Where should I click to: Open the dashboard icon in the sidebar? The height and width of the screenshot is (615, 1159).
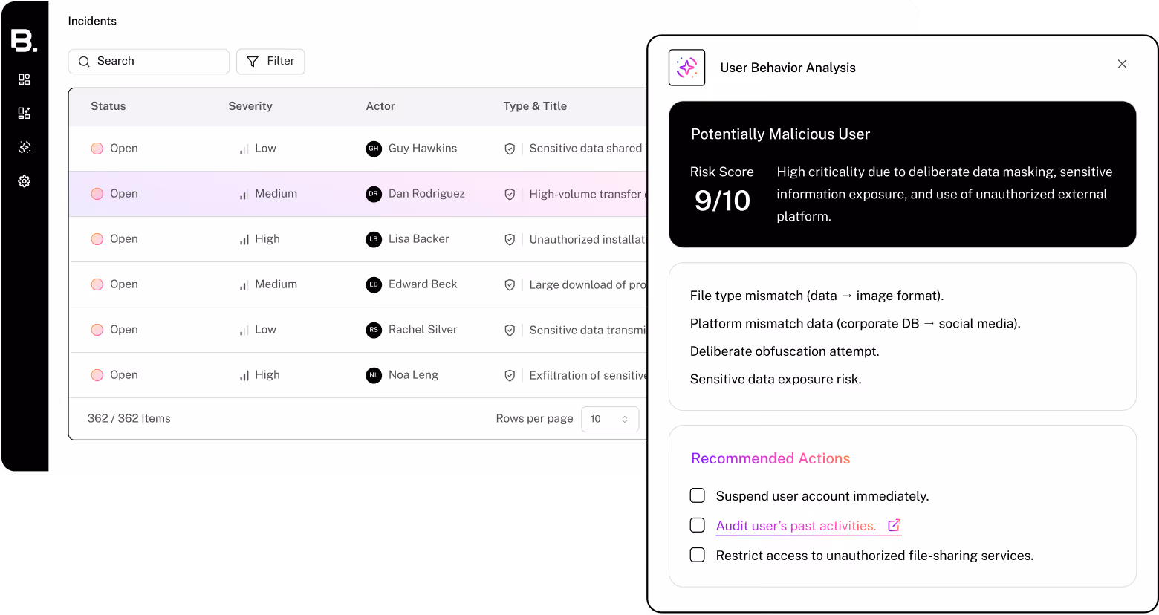(x=25, y=79)
